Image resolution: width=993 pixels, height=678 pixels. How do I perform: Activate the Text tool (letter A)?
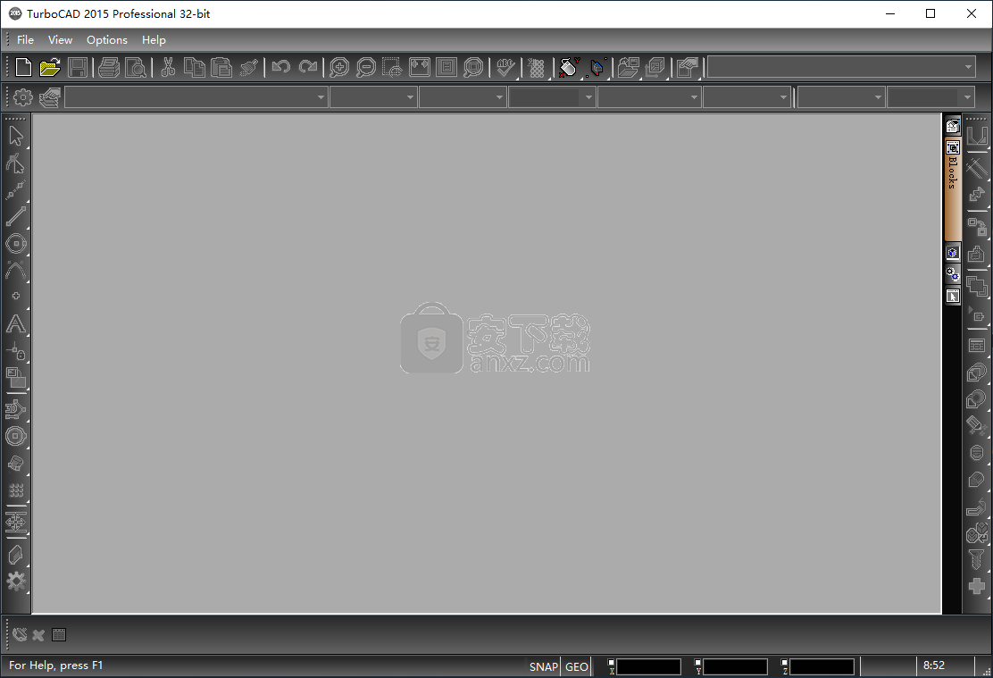tap(16, 323)
